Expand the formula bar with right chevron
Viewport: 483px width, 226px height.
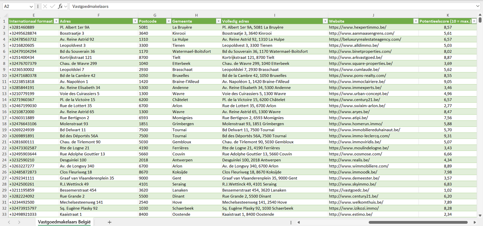478,6
